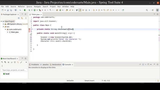
Task: Close the Main.java editor tab
Action: (41, 14)
